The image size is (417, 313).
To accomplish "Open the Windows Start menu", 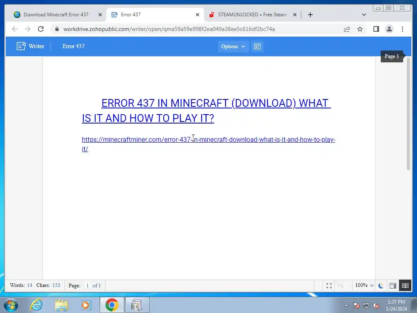I will coord(11,305).
